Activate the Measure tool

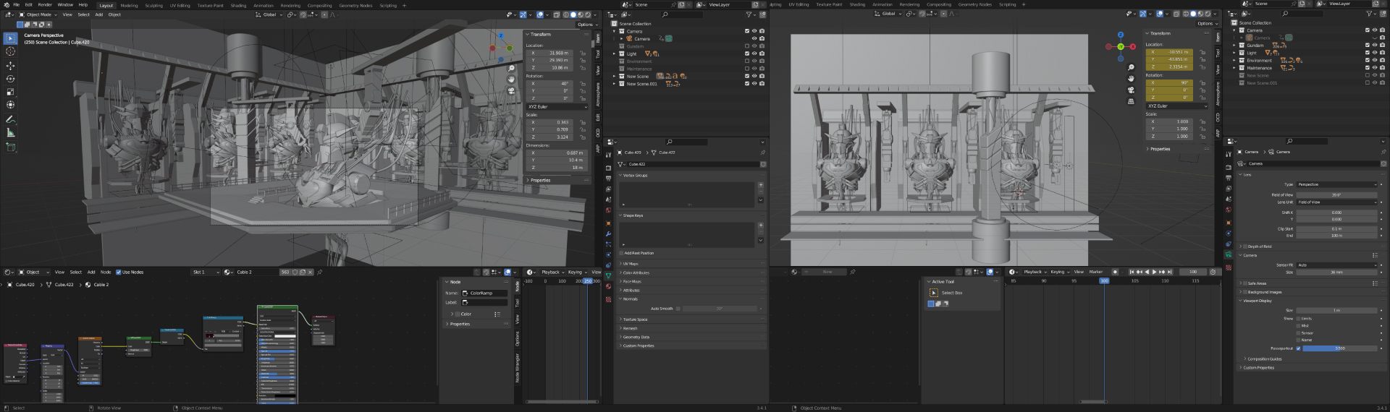pos(10,133)
